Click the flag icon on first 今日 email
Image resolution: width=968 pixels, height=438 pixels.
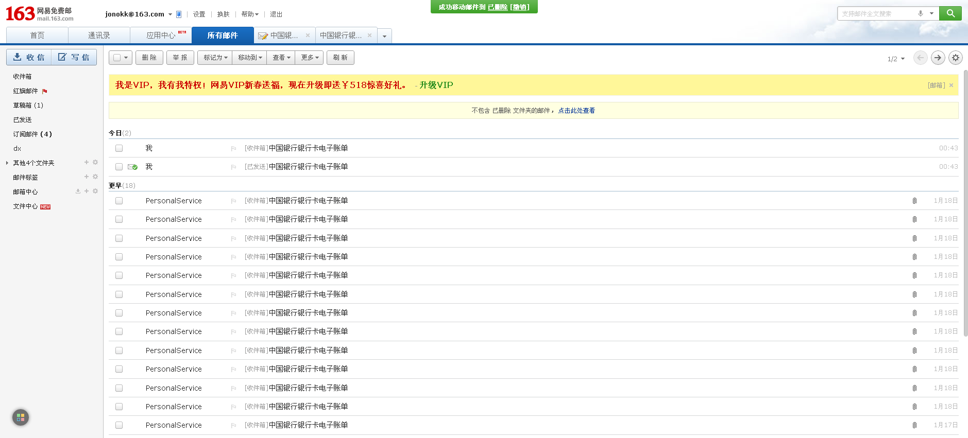point(233,148)
